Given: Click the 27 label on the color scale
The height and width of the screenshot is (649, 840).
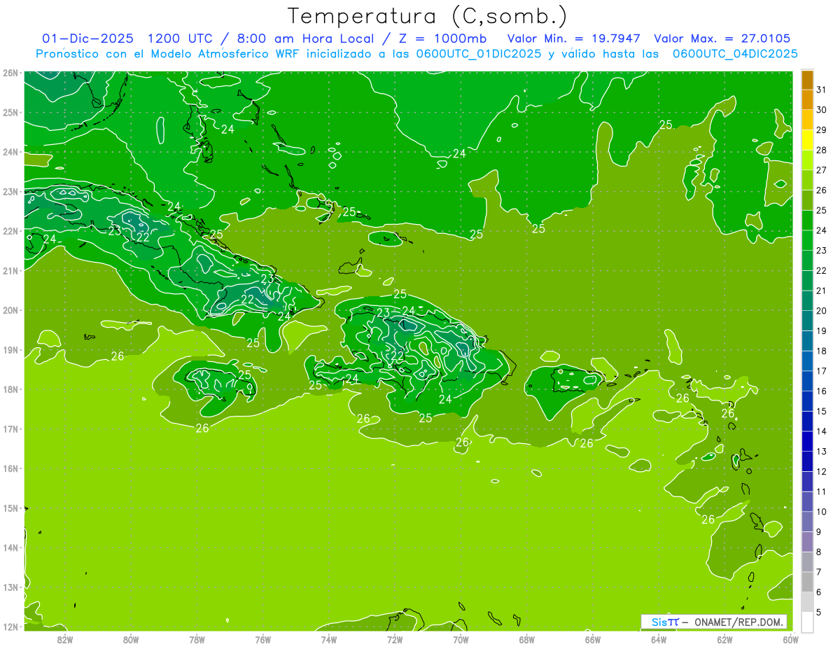Looking at the screenshot, I should click(x=822, y=170).
